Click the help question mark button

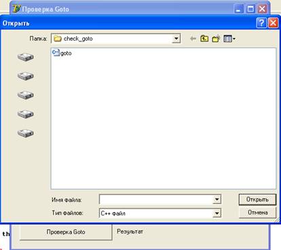pyautogui.click(x=261, y=23)
